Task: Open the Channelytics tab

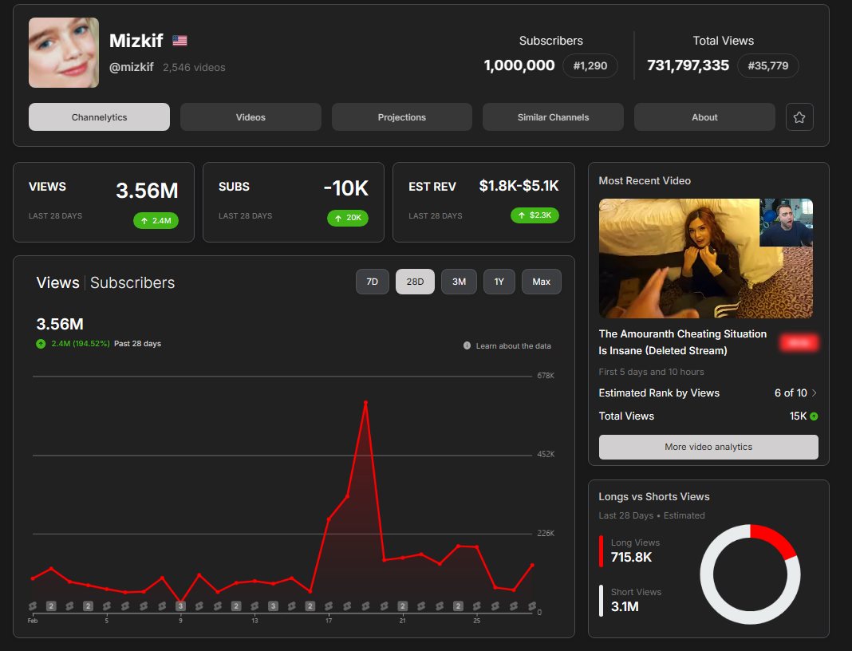Action: [100, 116]
